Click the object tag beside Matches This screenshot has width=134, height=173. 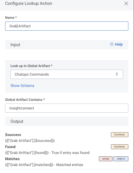coord(121,159)
